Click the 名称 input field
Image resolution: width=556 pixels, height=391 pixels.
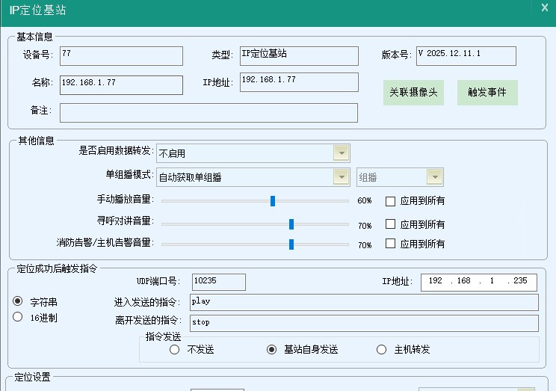tap(121, 84)
